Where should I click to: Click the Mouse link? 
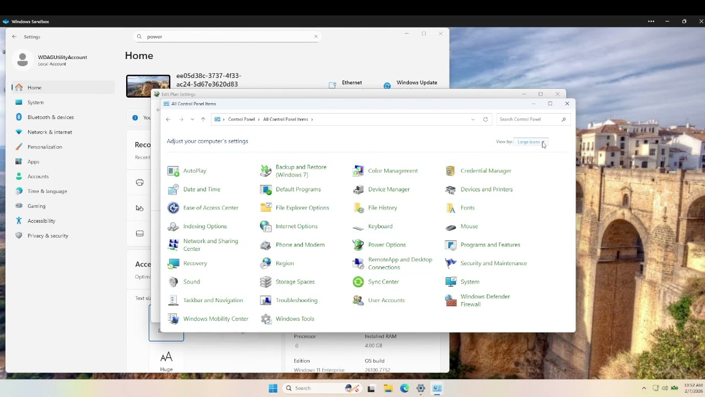click(469, 227)
